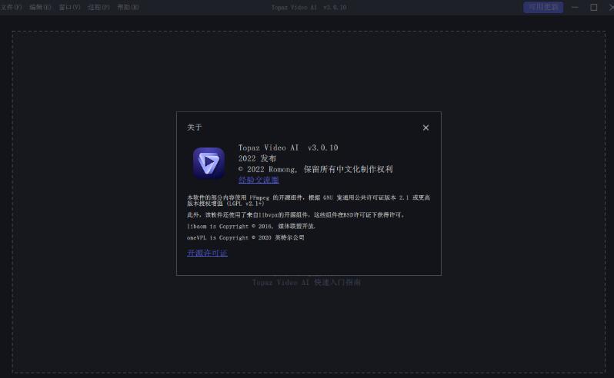Click the Topaz Video AI logo icon

(209, 163)
